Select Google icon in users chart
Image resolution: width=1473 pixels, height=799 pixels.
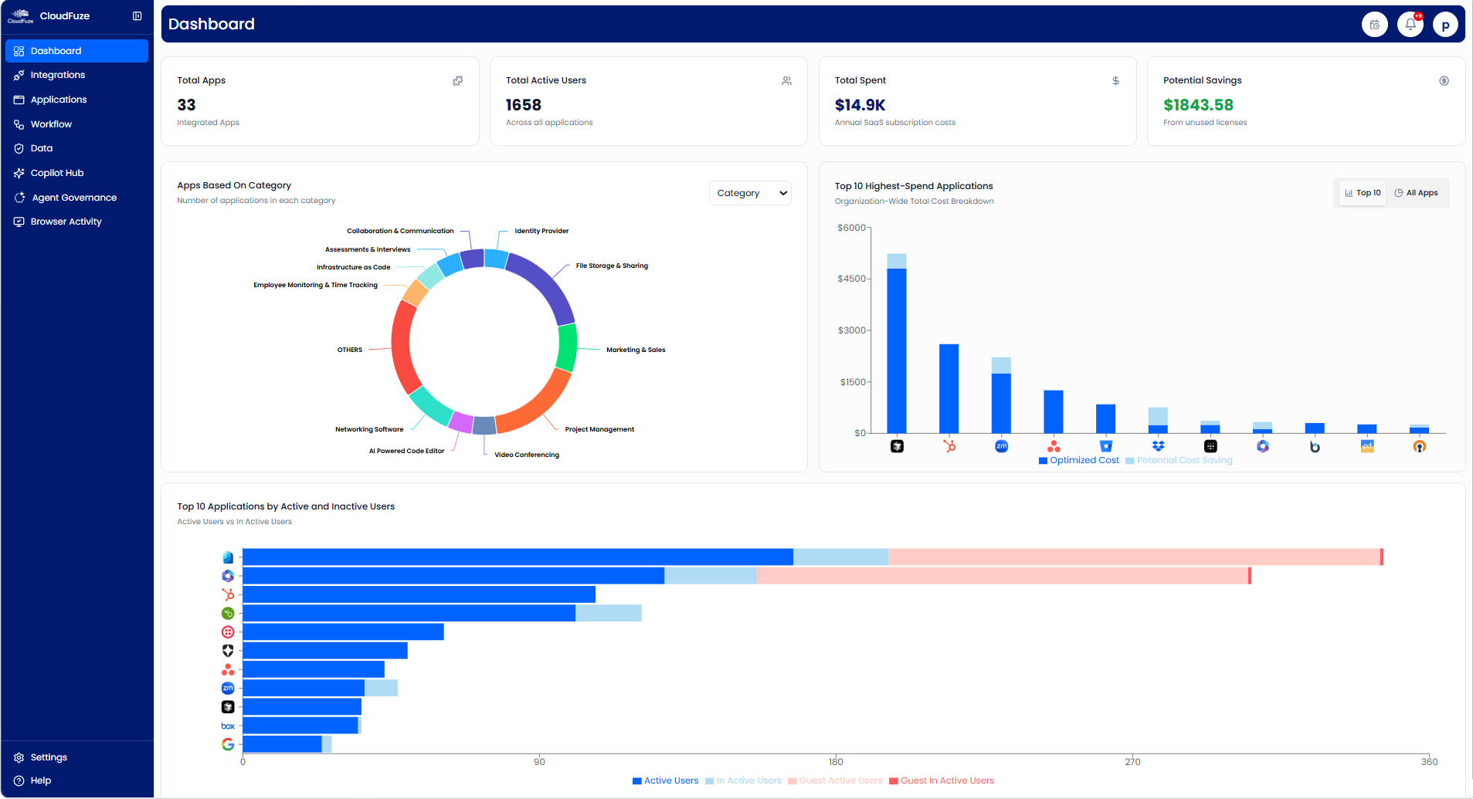pyautogui.click(x=228, y=744)
